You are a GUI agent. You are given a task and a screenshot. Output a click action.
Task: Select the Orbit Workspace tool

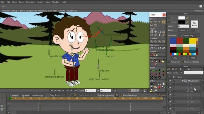point(164,48)
